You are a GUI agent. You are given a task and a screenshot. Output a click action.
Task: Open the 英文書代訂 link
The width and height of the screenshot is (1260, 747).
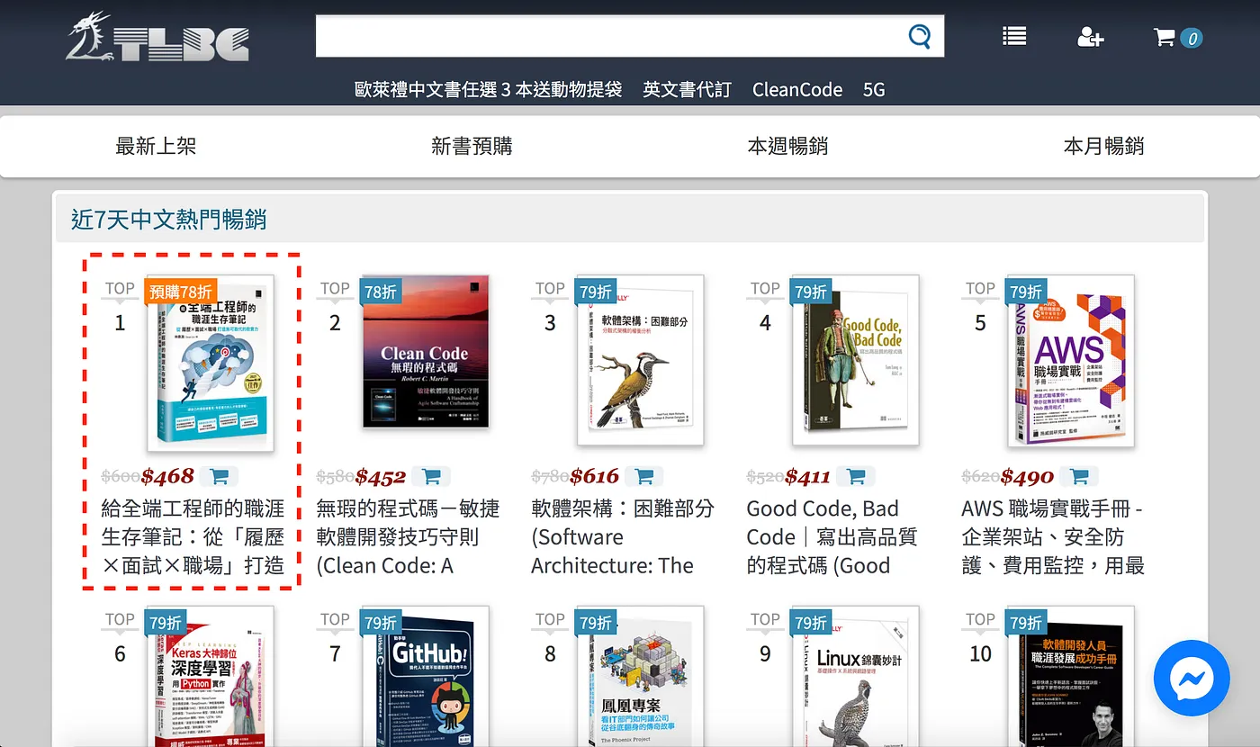688,89
